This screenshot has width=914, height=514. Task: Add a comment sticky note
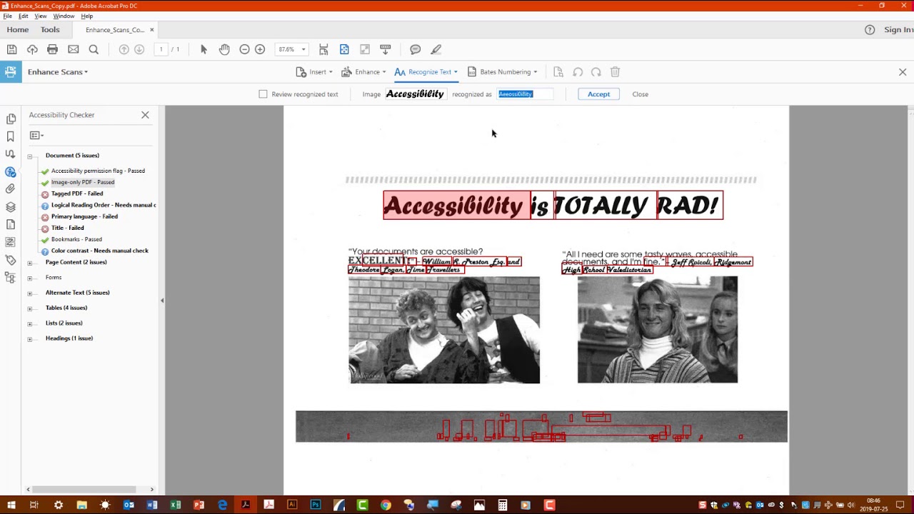[415, 49]
